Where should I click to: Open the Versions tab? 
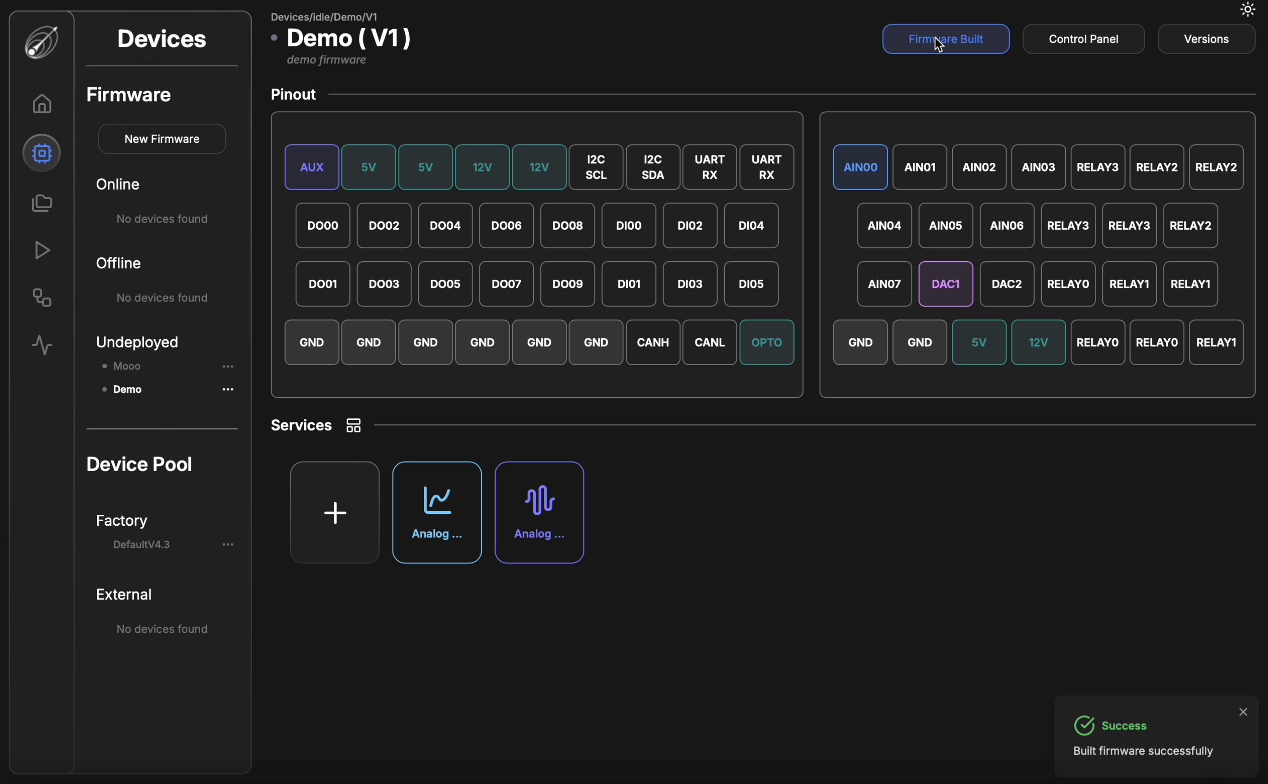1206,39
